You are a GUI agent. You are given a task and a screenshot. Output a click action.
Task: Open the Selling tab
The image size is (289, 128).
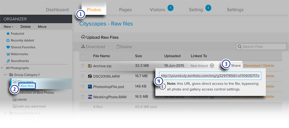coord(196,10)
